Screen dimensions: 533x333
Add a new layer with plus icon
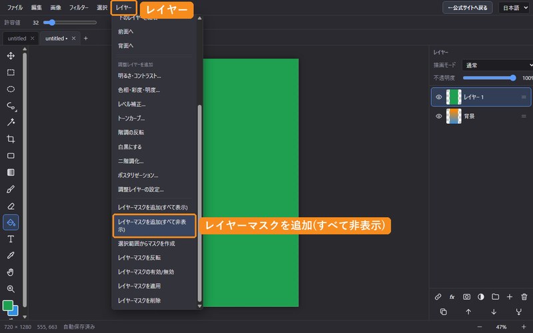(510, 296)
